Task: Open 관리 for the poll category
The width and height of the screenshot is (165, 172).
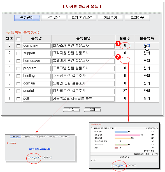Action: (147, 98)
